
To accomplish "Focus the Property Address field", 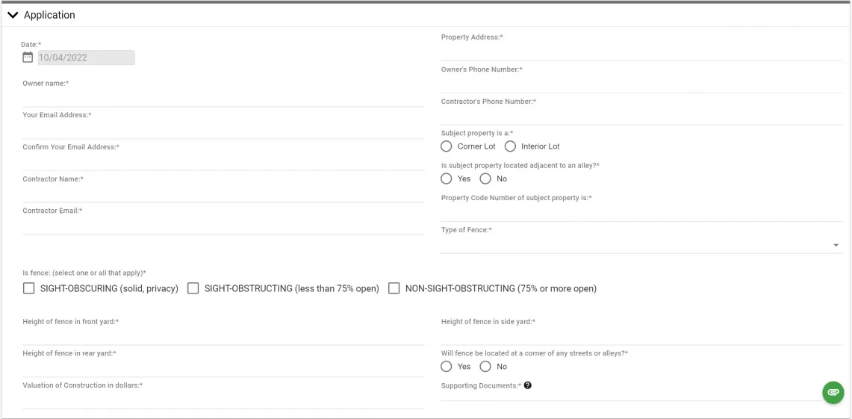I will pyautogui.click(x=641, y=52).
